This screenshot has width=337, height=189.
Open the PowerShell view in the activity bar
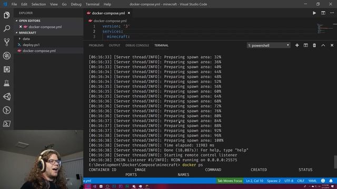(7, 124)
